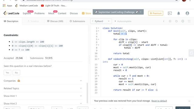This screenshot has height=109, width=194.
Task: Toggle the Autocomplete option
Action: pyautogui.click(x=123, y=21)
